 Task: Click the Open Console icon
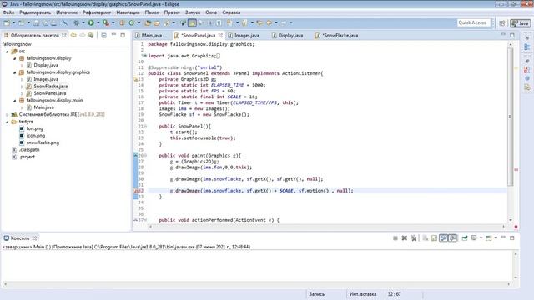488,238
